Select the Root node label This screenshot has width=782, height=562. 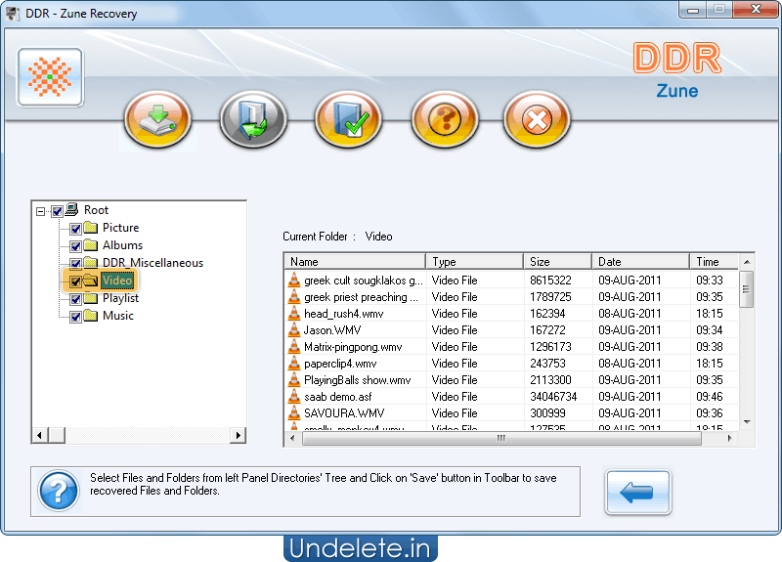click(96, 210)
